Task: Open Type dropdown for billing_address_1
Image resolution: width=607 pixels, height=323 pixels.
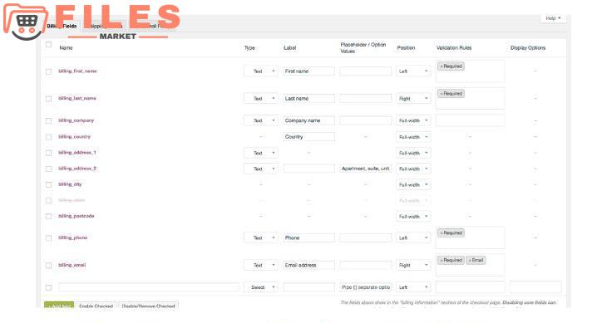Action: click(260, 153)
